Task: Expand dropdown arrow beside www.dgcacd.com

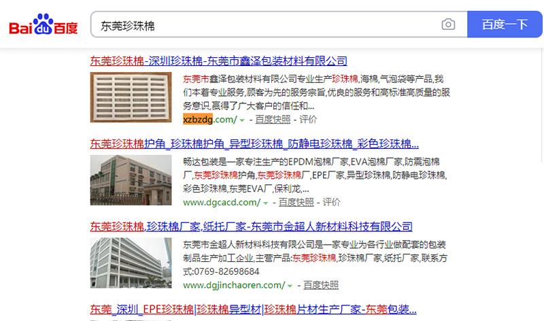Action: pyautogui.click(x=266, y=203)
